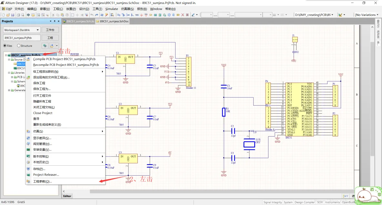Click the GND power port icon
This screenshot has height=205, width=382.
coord(141,15)
